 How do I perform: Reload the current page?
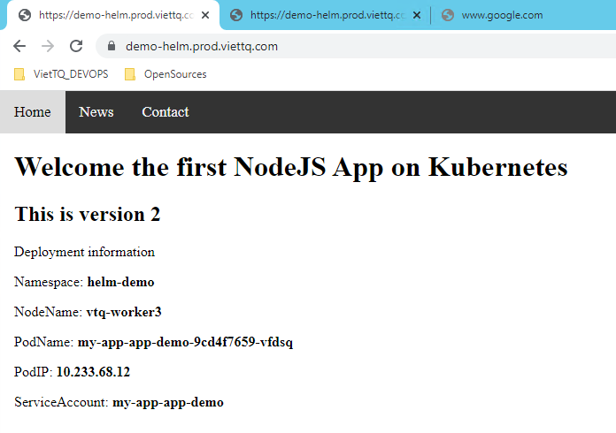pyautogui.click(x=76, y=46)
